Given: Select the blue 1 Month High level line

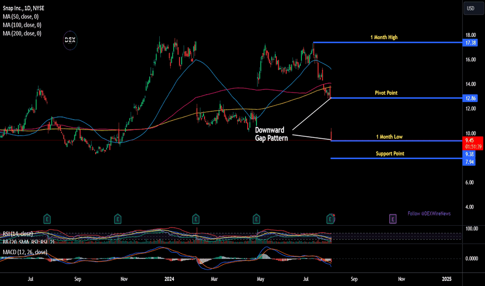Looking at the screenshot, I should pos(388,42).
